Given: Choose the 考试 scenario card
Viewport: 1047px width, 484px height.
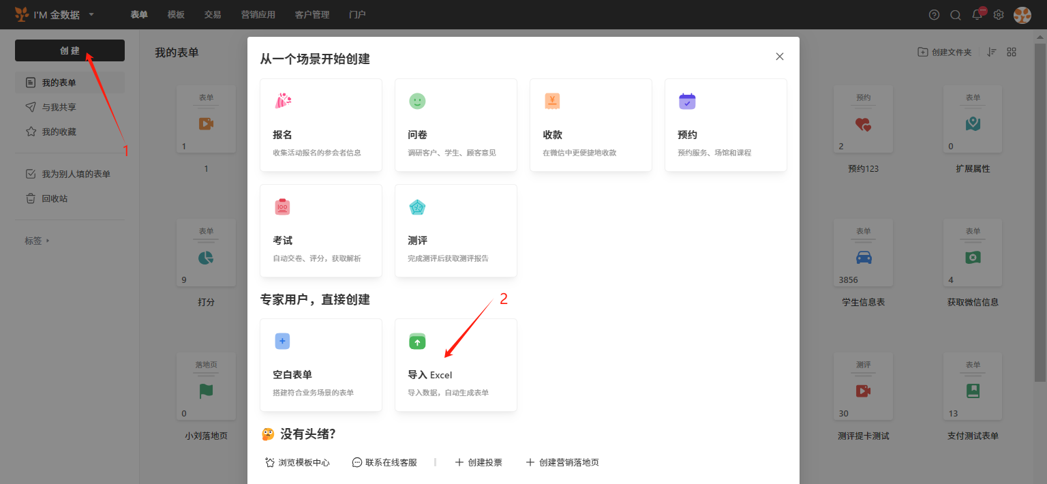Looking at the screenshot, I should (321, 230).
